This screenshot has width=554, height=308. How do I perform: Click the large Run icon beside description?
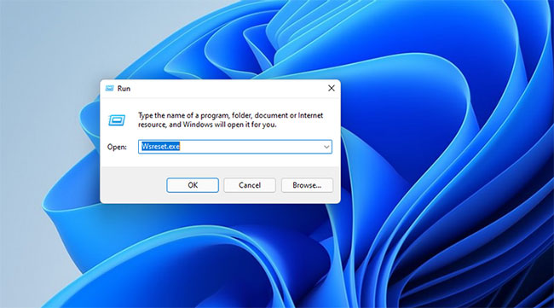(117, 120)
